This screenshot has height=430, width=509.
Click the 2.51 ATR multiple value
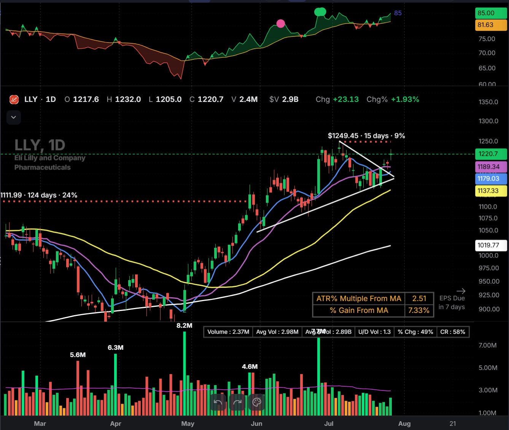[x=419, y=298]
